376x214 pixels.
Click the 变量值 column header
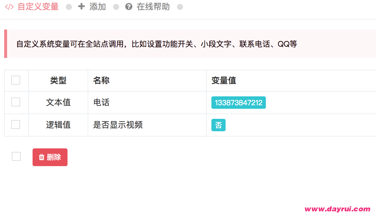pyautogui.click(x=291, y=80)
